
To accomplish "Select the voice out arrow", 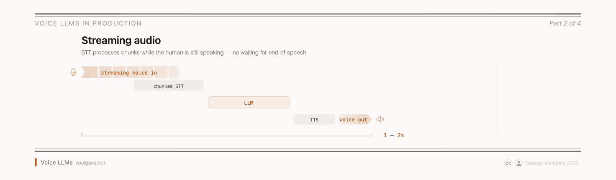I will point(355,119).
